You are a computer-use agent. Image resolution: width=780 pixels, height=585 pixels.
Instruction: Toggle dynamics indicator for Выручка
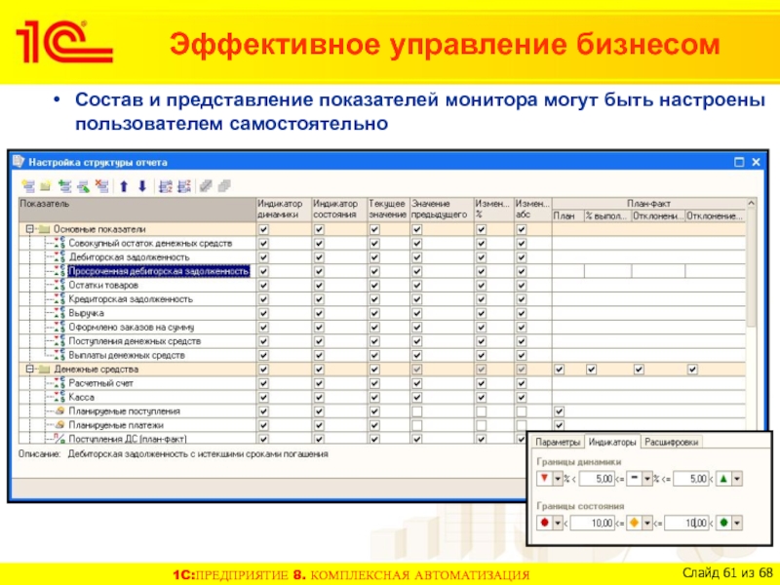coord(263,313)
